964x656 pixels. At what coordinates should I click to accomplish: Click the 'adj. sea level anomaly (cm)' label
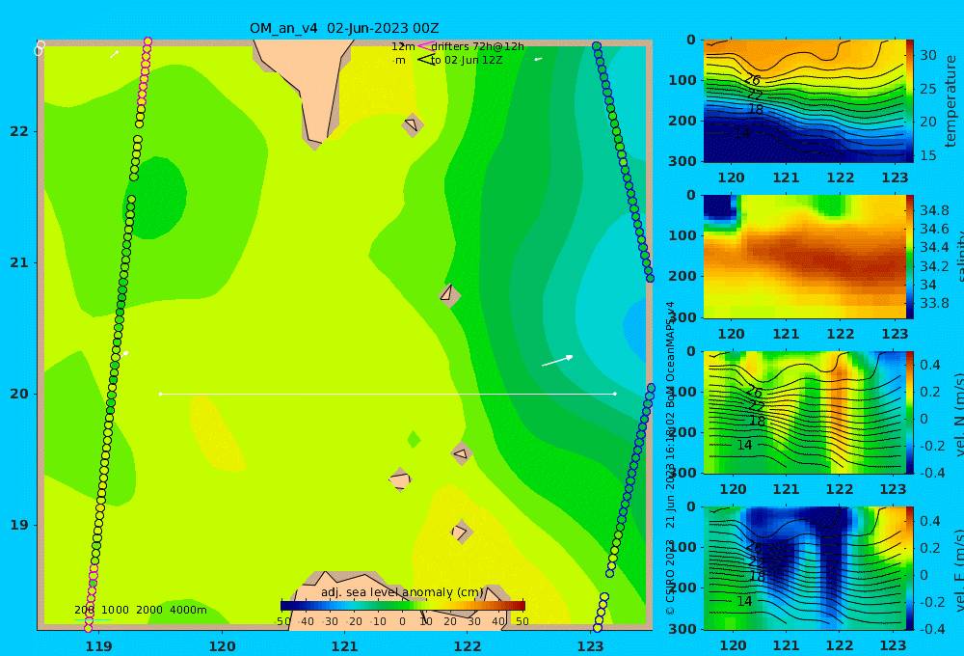(x=402, y=592)
